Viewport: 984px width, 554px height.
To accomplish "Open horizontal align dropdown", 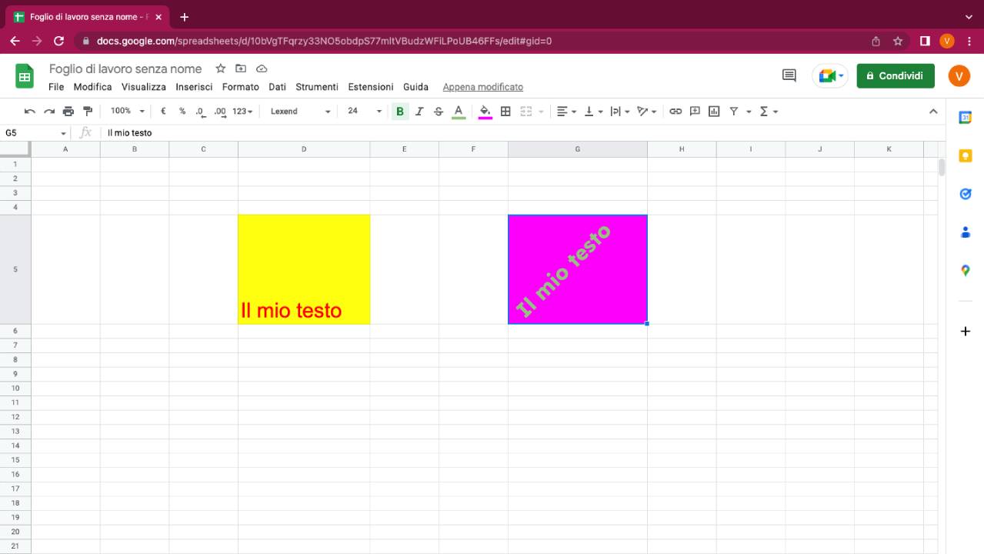I will point(566,112).
